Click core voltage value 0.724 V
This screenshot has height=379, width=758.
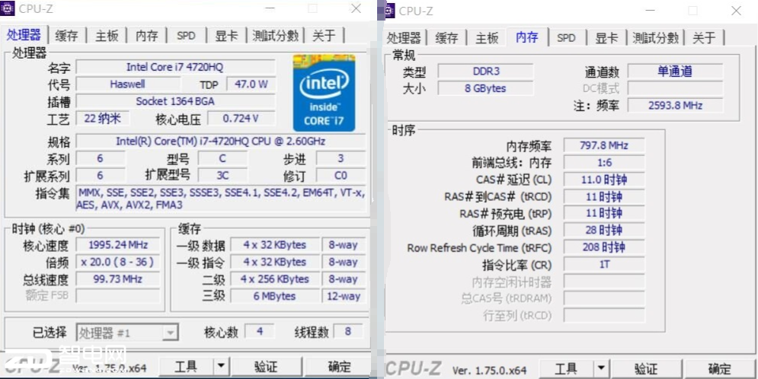[241, 118]
